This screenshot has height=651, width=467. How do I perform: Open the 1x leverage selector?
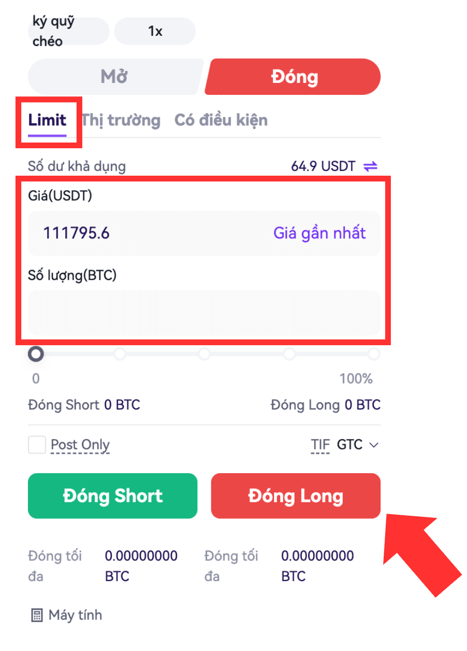point(155,31)
